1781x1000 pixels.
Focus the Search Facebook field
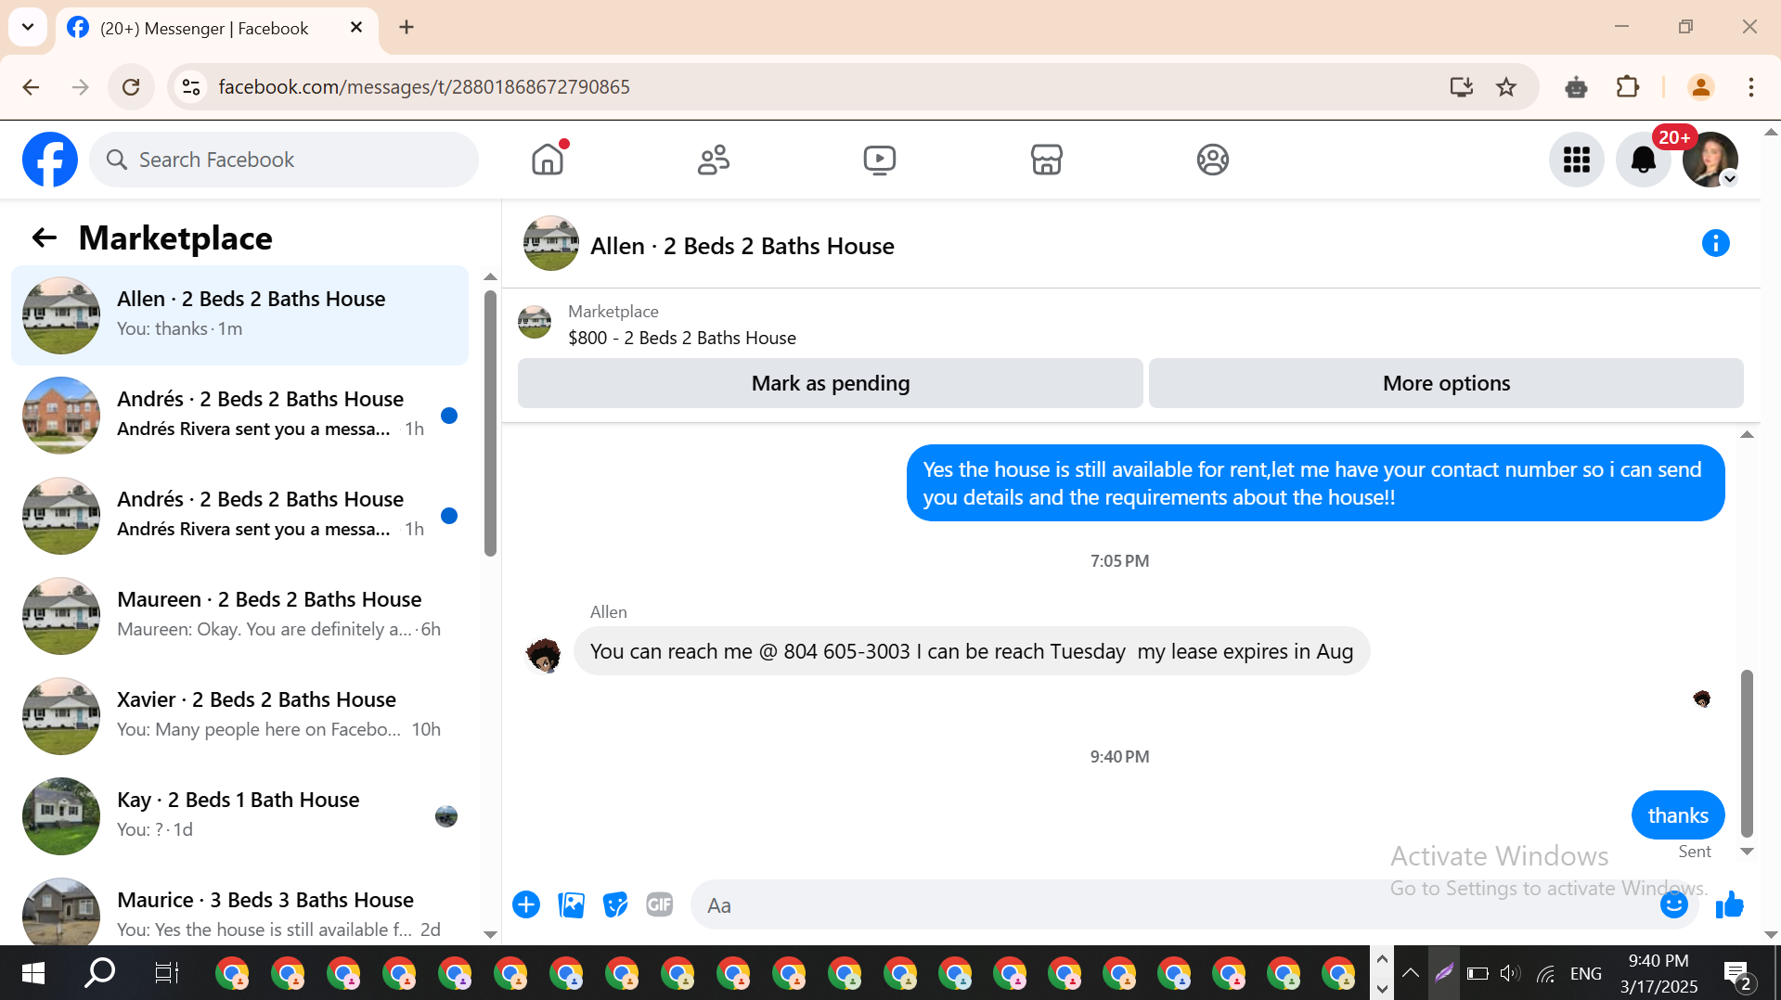(x=284, y=160)
